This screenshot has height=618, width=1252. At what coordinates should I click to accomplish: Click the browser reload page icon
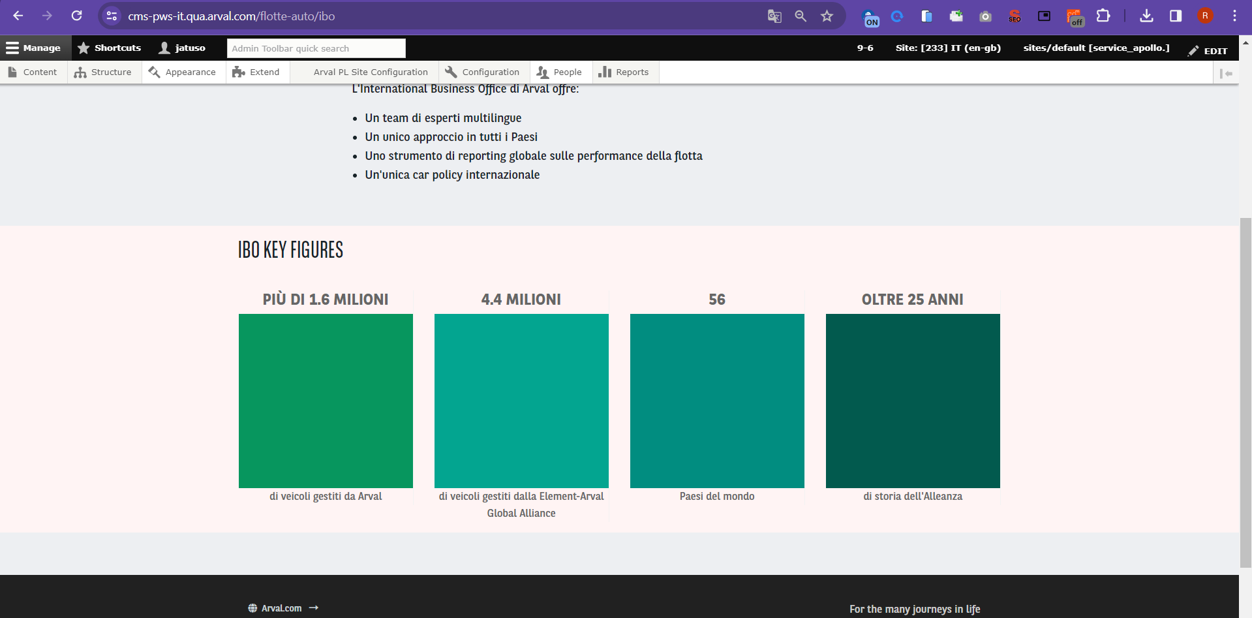(x=77, y=16)
